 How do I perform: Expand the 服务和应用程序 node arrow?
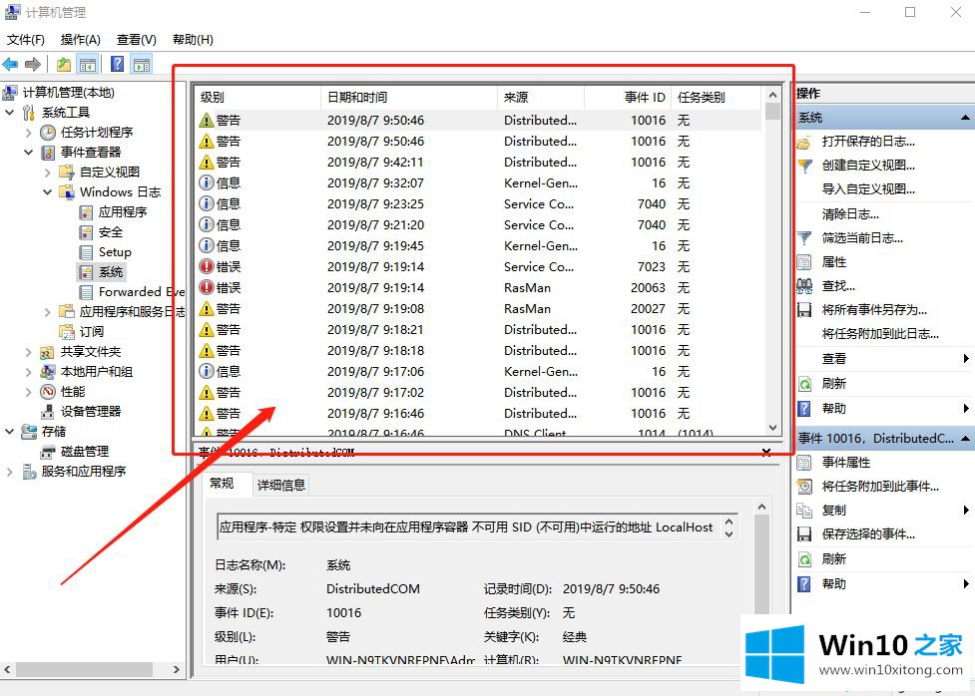[9, 472]
